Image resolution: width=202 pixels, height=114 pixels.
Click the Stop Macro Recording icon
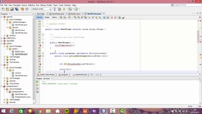point(115,17)
